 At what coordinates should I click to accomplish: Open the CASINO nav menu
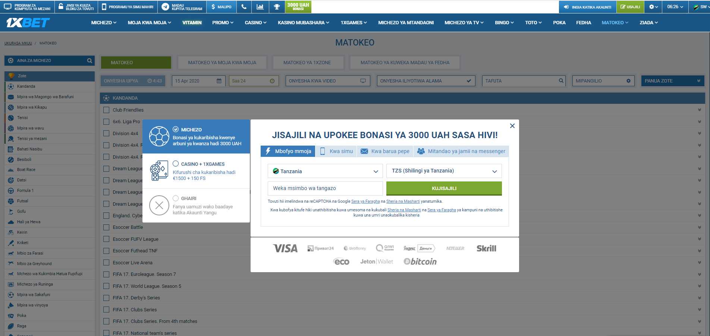click(255, 23)
